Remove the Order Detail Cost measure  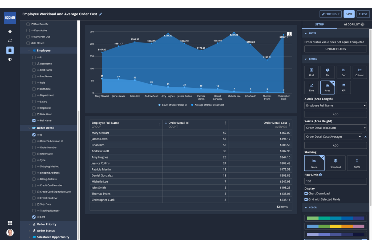(365, 137)
